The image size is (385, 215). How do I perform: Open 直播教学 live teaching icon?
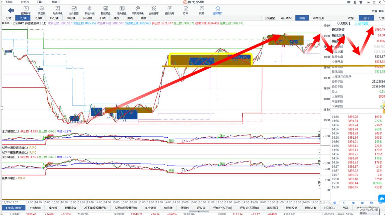(x=26, y=9)
